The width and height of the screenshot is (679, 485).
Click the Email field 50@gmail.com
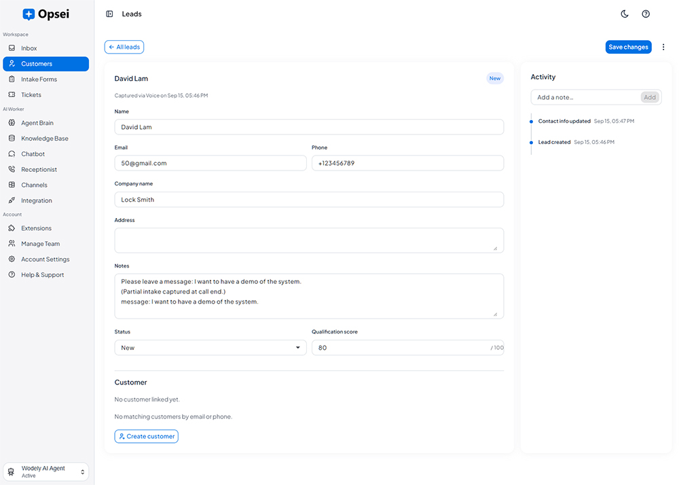[x=210, y=163]
